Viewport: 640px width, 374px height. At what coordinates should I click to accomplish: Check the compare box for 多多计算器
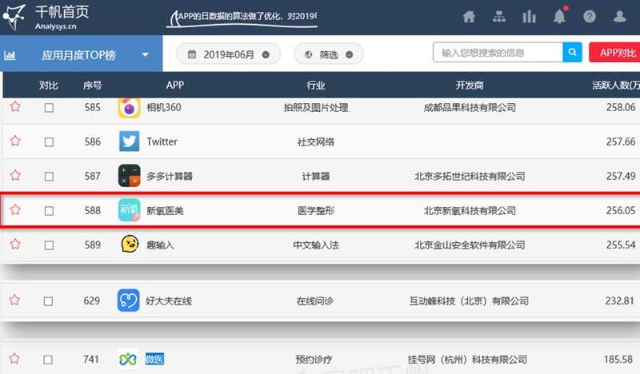coord(49,177)
